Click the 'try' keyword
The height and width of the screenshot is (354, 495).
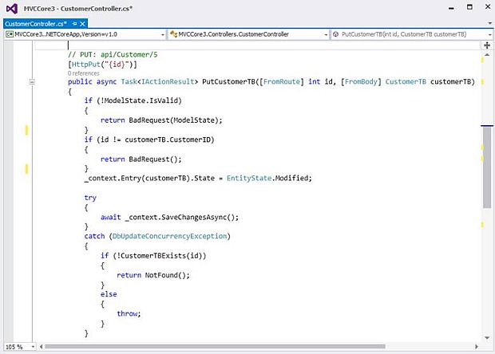click(x=90, y=198)
